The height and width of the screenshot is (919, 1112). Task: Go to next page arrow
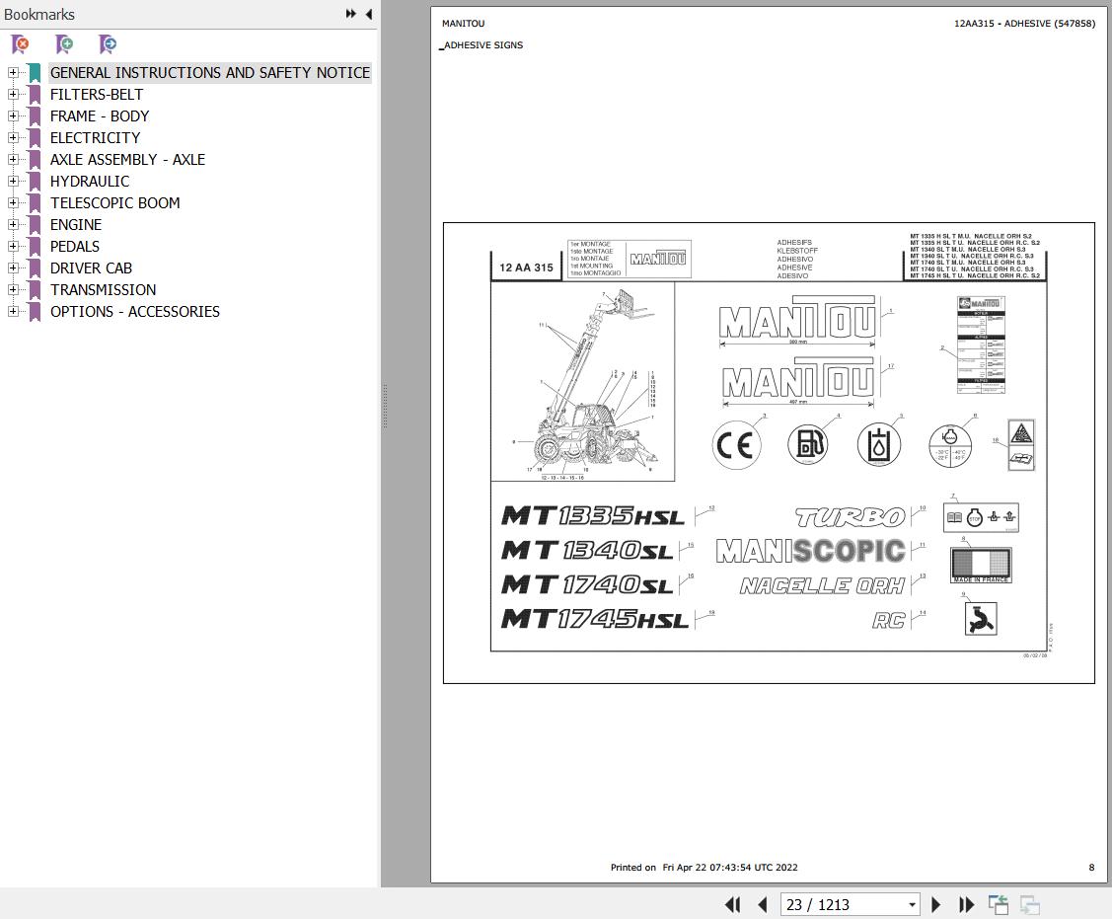point(935,904)
